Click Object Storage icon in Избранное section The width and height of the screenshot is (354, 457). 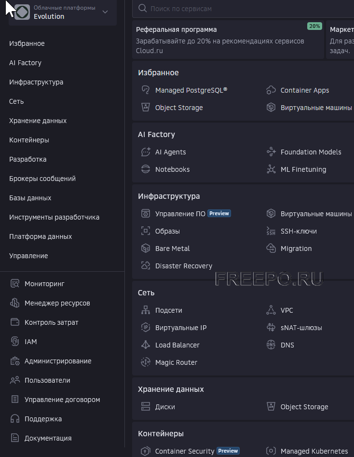click(145, 107)
